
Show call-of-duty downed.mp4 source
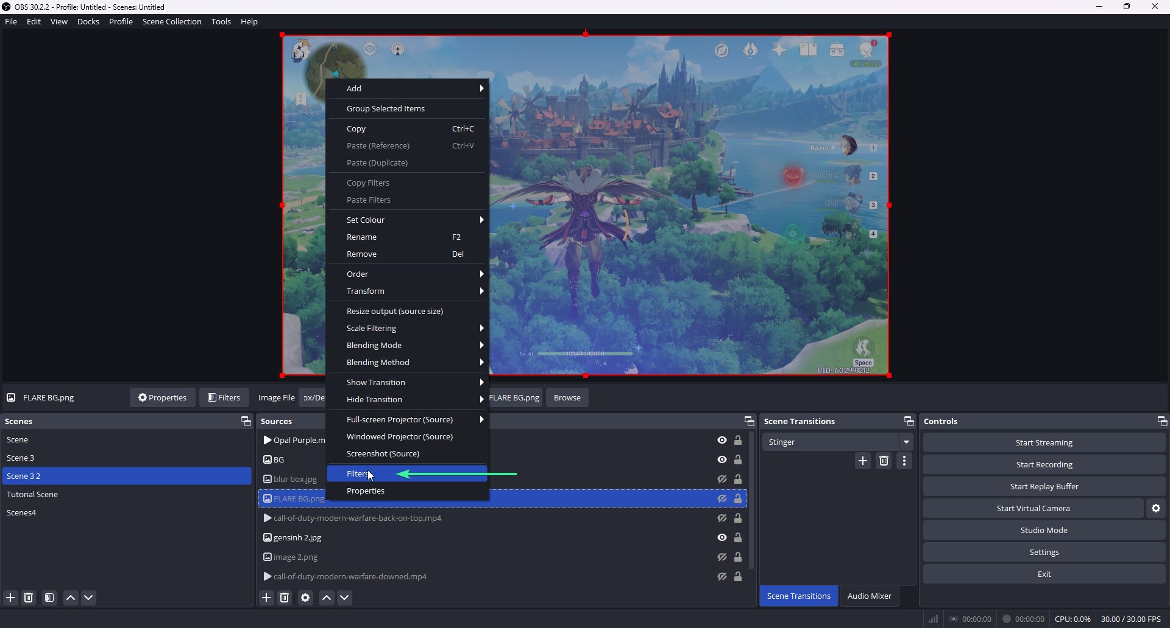pyautogui.click(x=722, y=576)
